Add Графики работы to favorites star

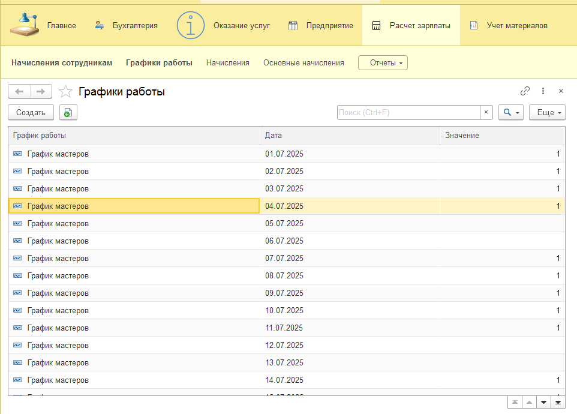65,92
